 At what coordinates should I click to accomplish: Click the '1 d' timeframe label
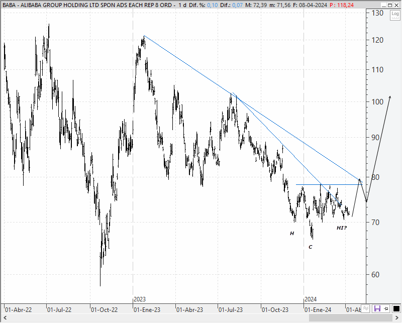click(182, 5)
